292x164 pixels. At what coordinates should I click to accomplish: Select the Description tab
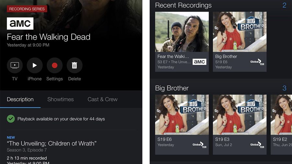[20, 99]
